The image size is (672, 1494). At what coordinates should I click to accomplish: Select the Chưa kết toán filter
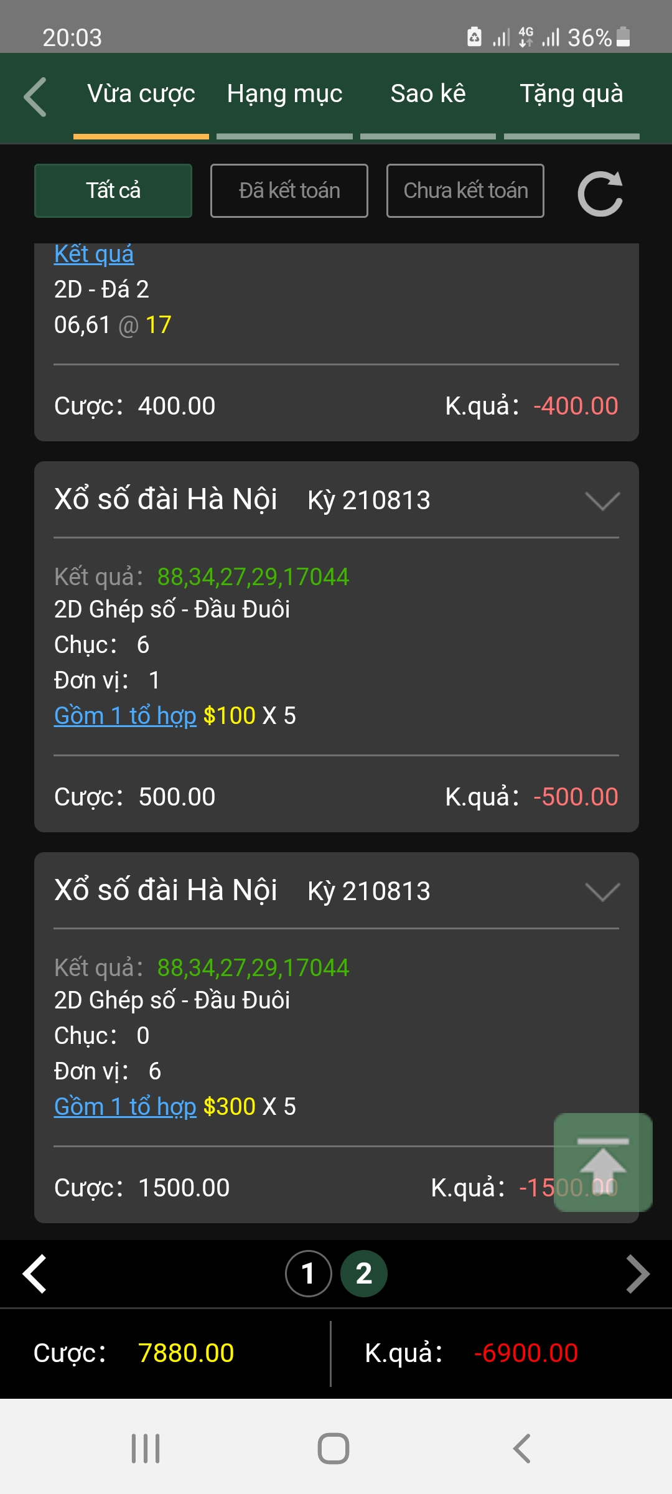[x=465, y=190]
